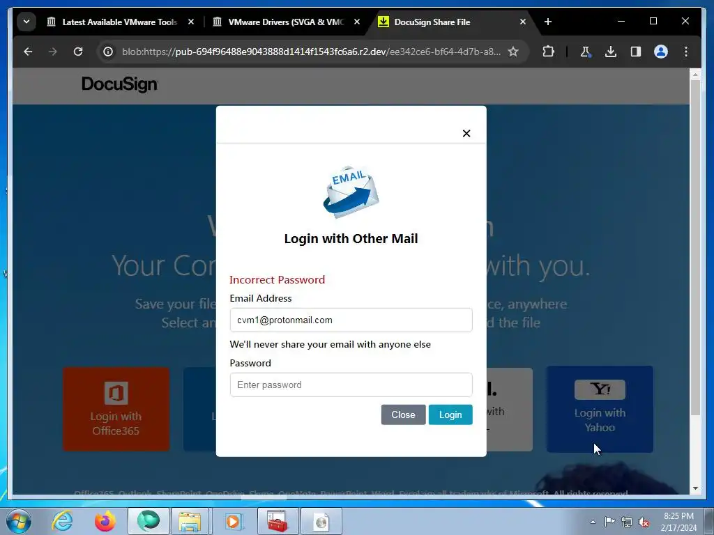714x535 pixels.
Task: Click the scrollbar up arrow
Action: [695, 74]
